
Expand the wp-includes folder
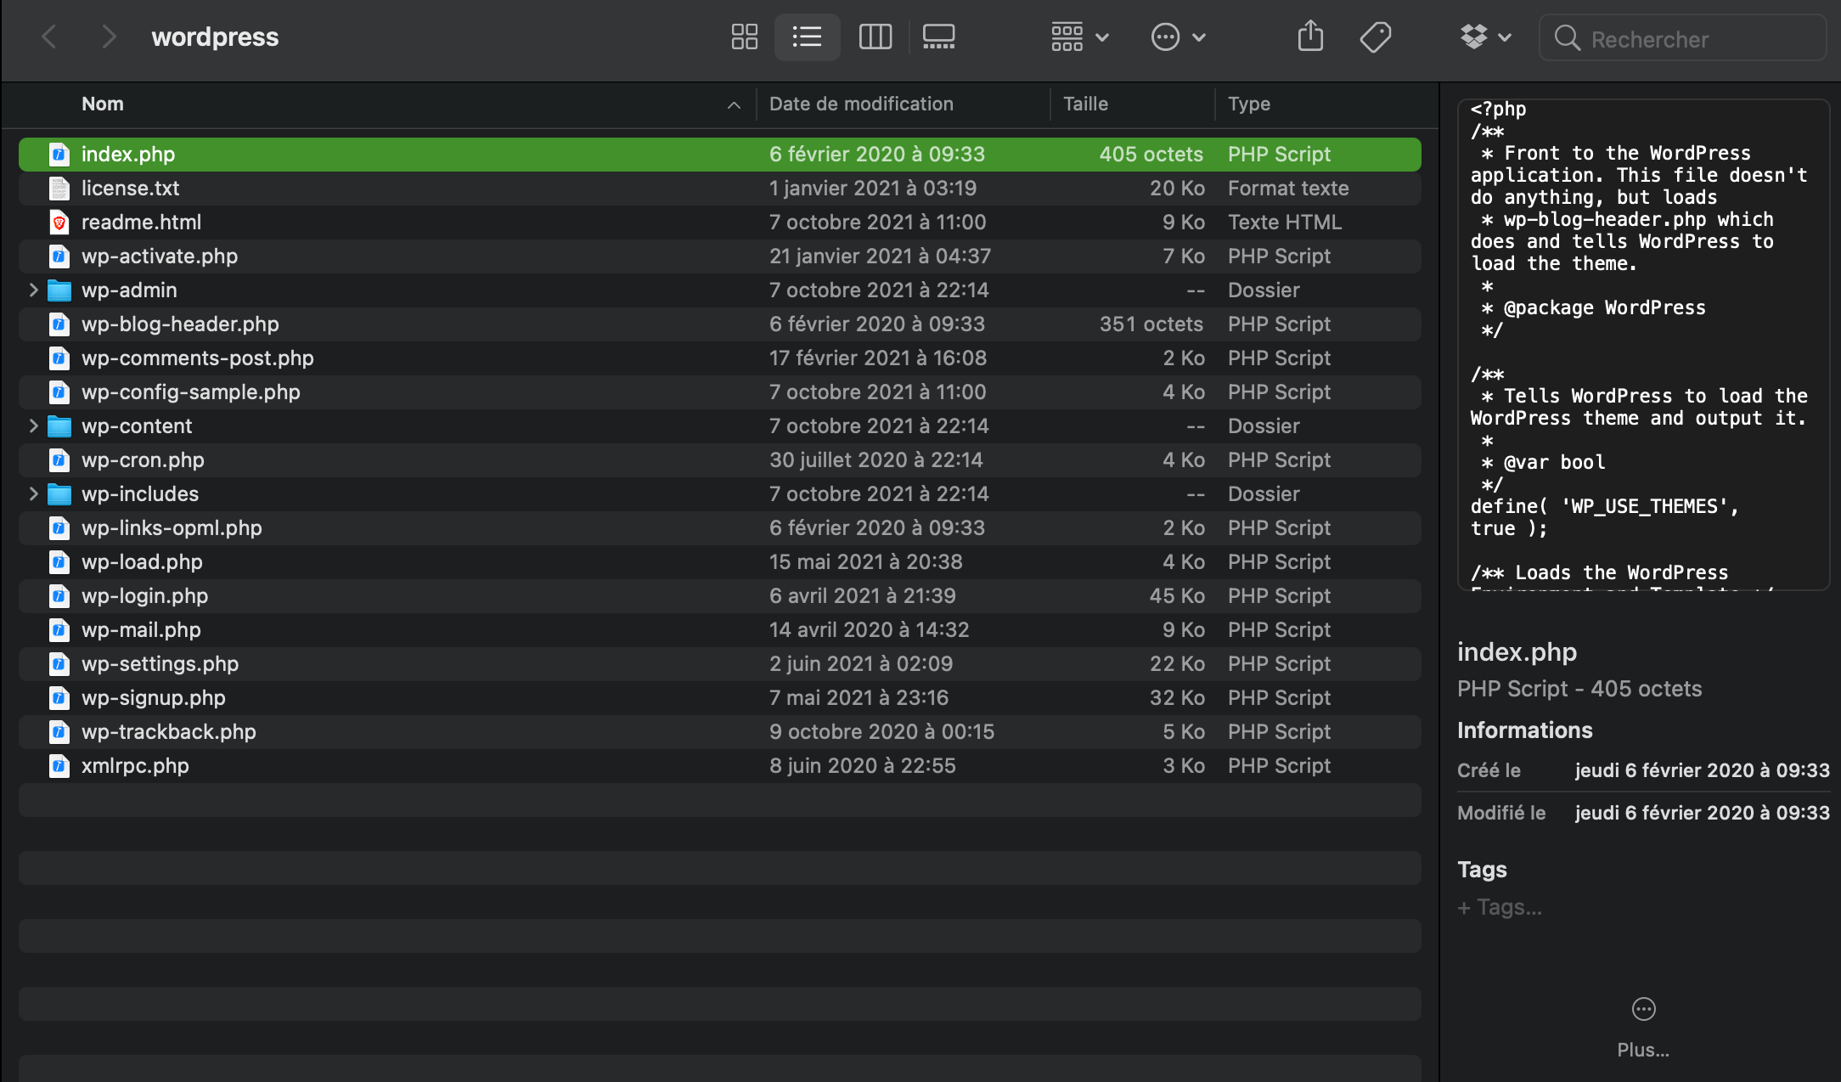click(33, 493)
